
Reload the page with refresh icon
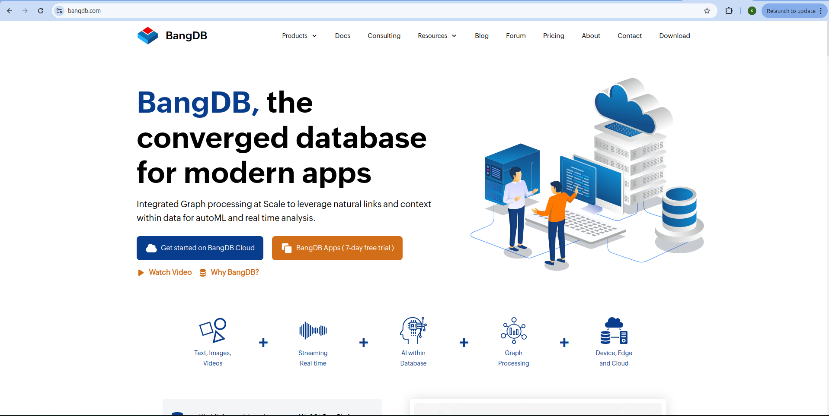click(x=41, y=11)
